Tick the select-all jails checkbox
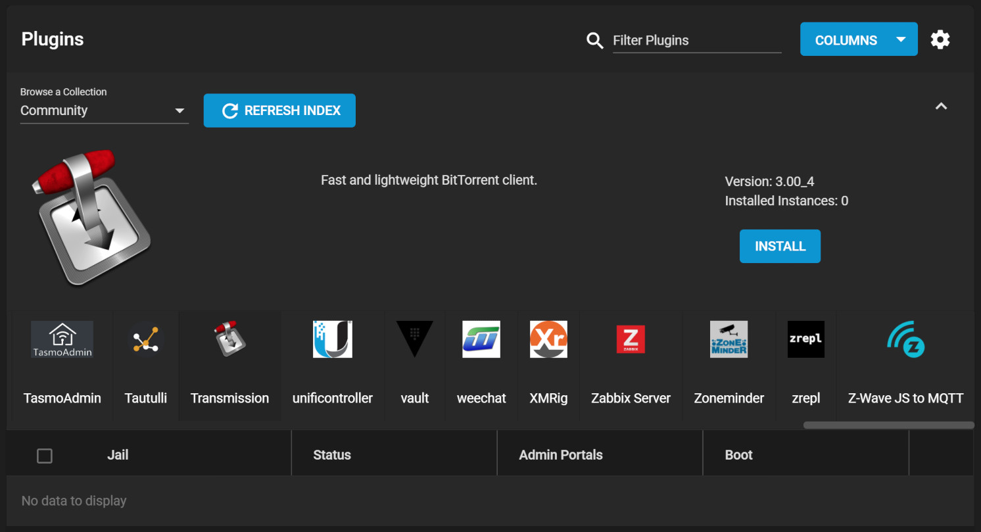The height and width of the screenshot is (532, 981). (x=45, y=456)
